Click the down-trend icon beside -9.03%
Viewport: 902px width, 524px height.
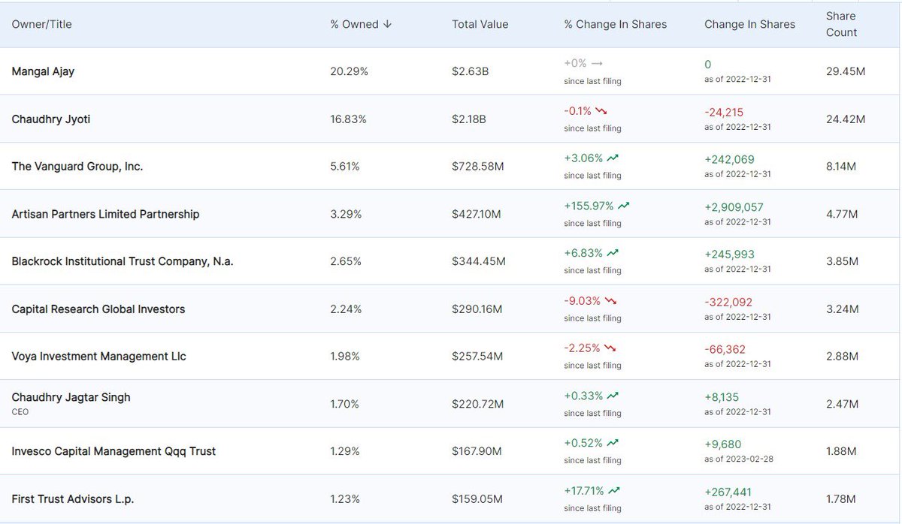610,301
